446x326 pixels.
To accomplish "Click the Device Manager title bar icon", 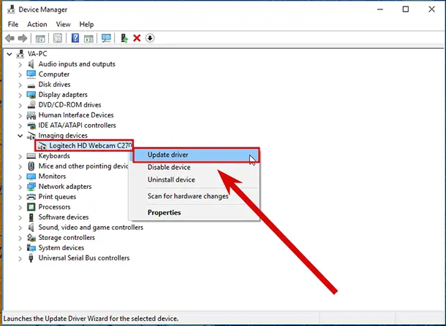I will [11, 9].
